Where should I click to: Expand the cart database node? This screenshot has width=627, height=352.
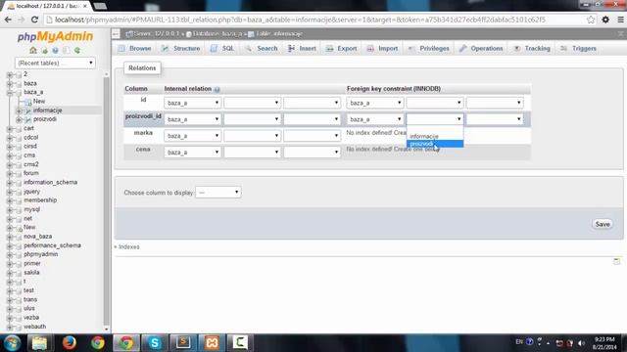(x=10, y=129)
